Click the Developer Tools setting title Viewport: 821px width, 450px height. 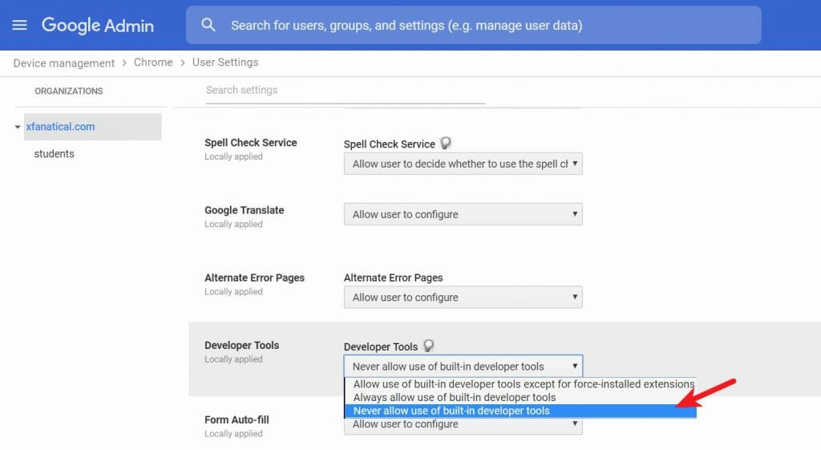(241, 345)
